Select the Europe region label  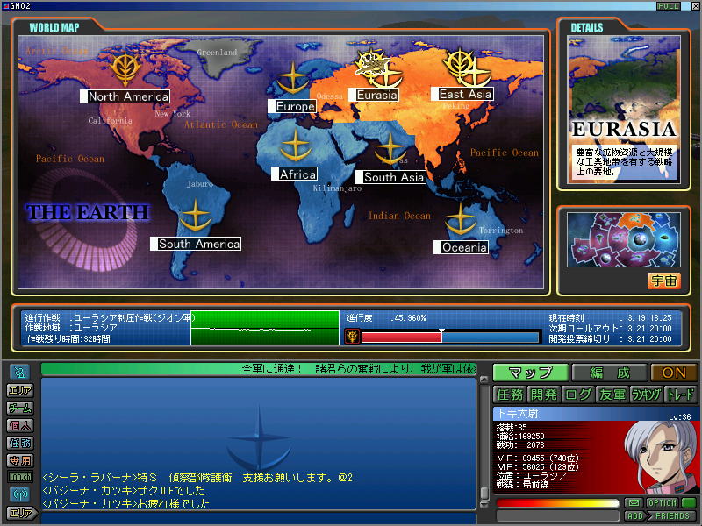[292, 106]
